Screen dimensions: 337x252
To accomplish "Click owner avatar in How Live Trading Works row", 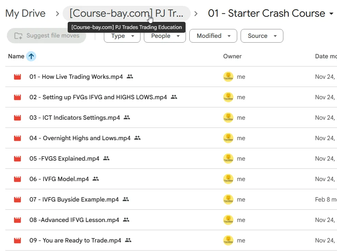I will tap(228, 77).
